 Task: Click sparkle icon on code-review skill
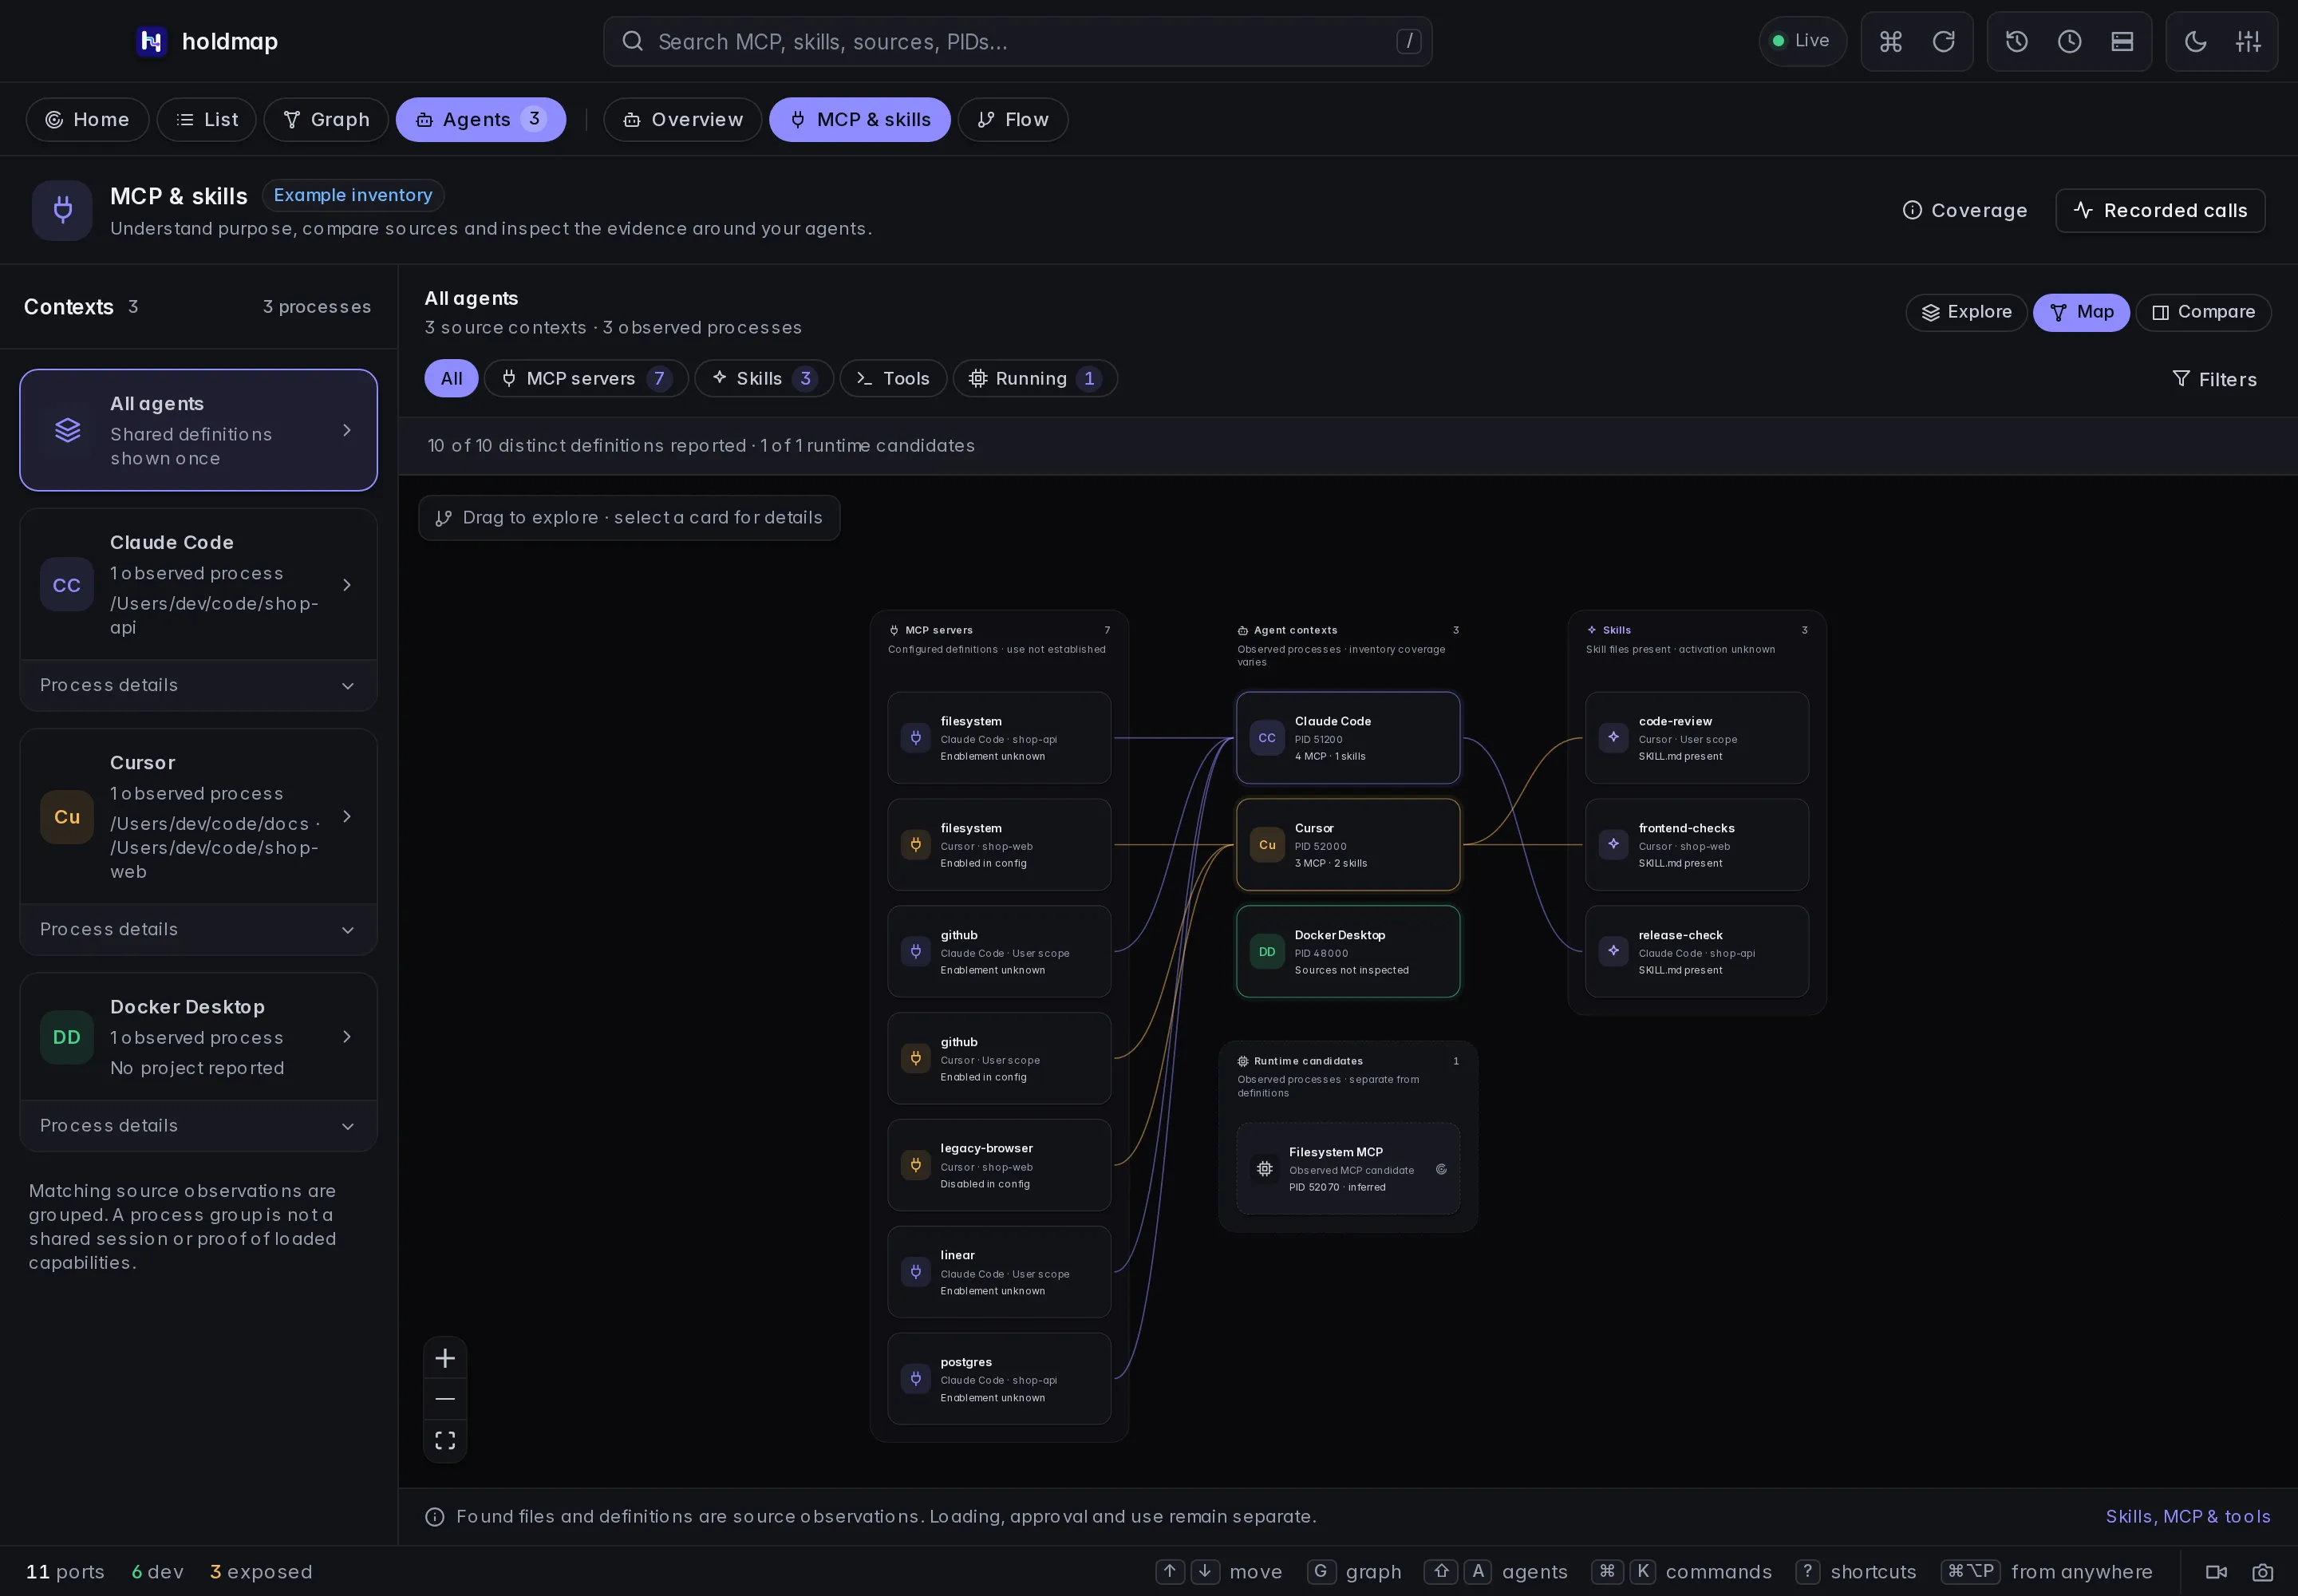click(1614, 737)
